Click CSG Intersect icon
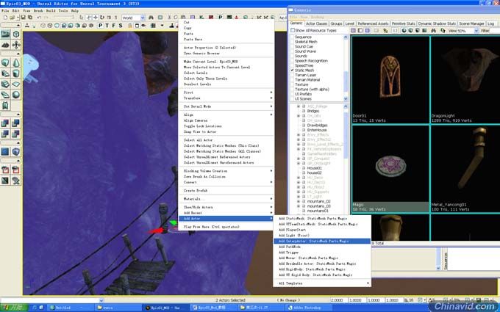Viewport: 500px width, 312px height. click(5, 134)
